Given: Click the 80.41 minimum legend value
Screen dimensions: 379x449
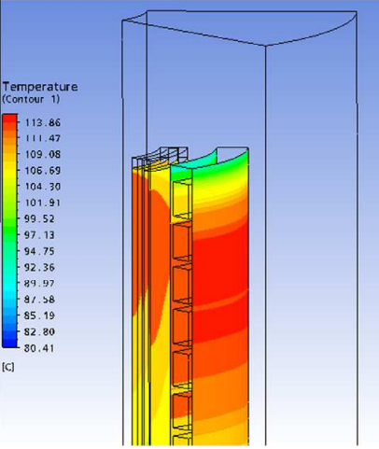Looking at the screenshot, I should (x=39, y=348).
